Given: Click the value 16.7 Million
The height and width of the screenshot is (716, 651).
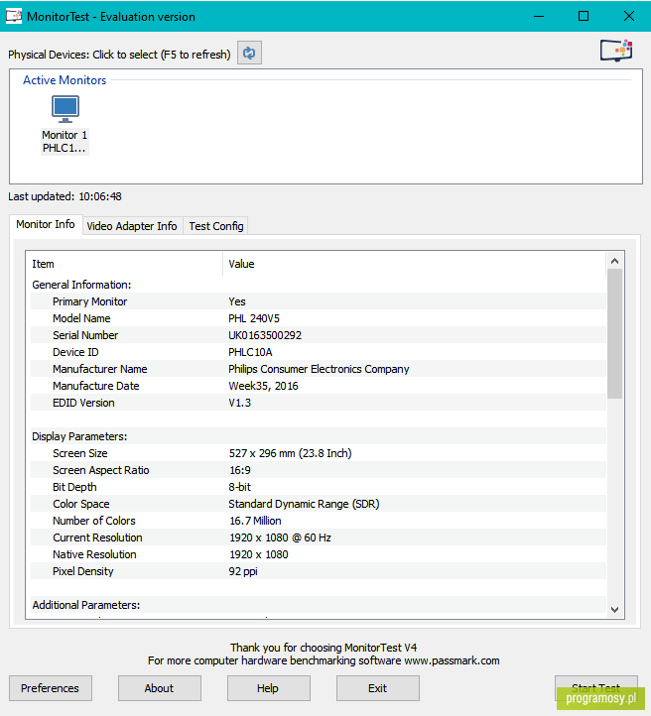Looking at the screenshot, I should point(255,521).
